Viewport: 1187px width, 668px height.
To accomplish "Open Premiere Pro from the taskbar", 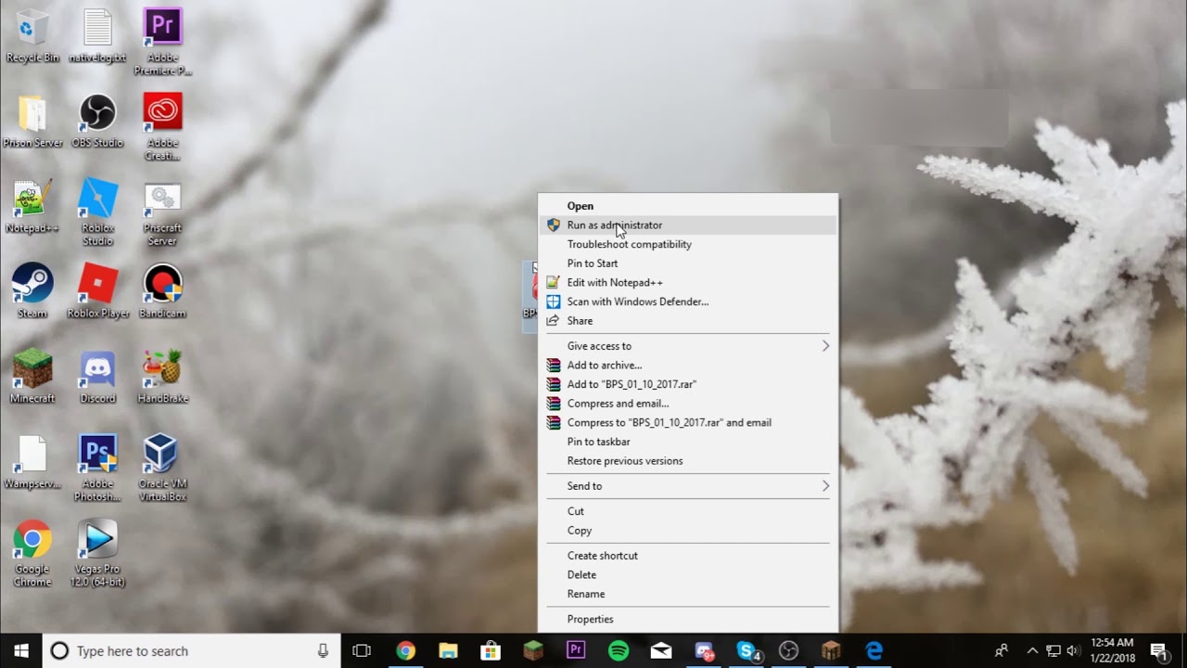I will tap(576, 650).
